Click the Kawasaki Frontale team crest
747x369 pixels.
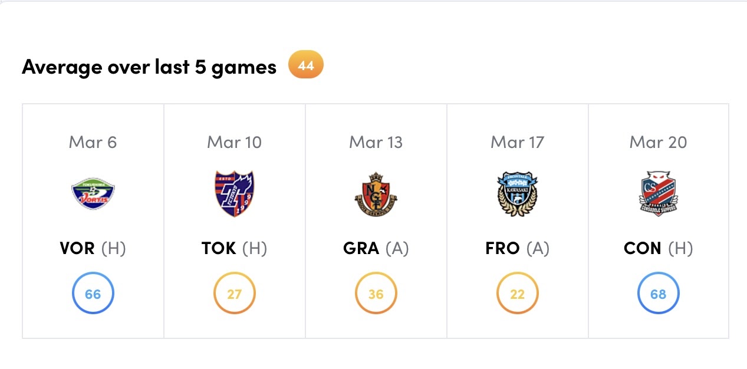tap(517, 194)
